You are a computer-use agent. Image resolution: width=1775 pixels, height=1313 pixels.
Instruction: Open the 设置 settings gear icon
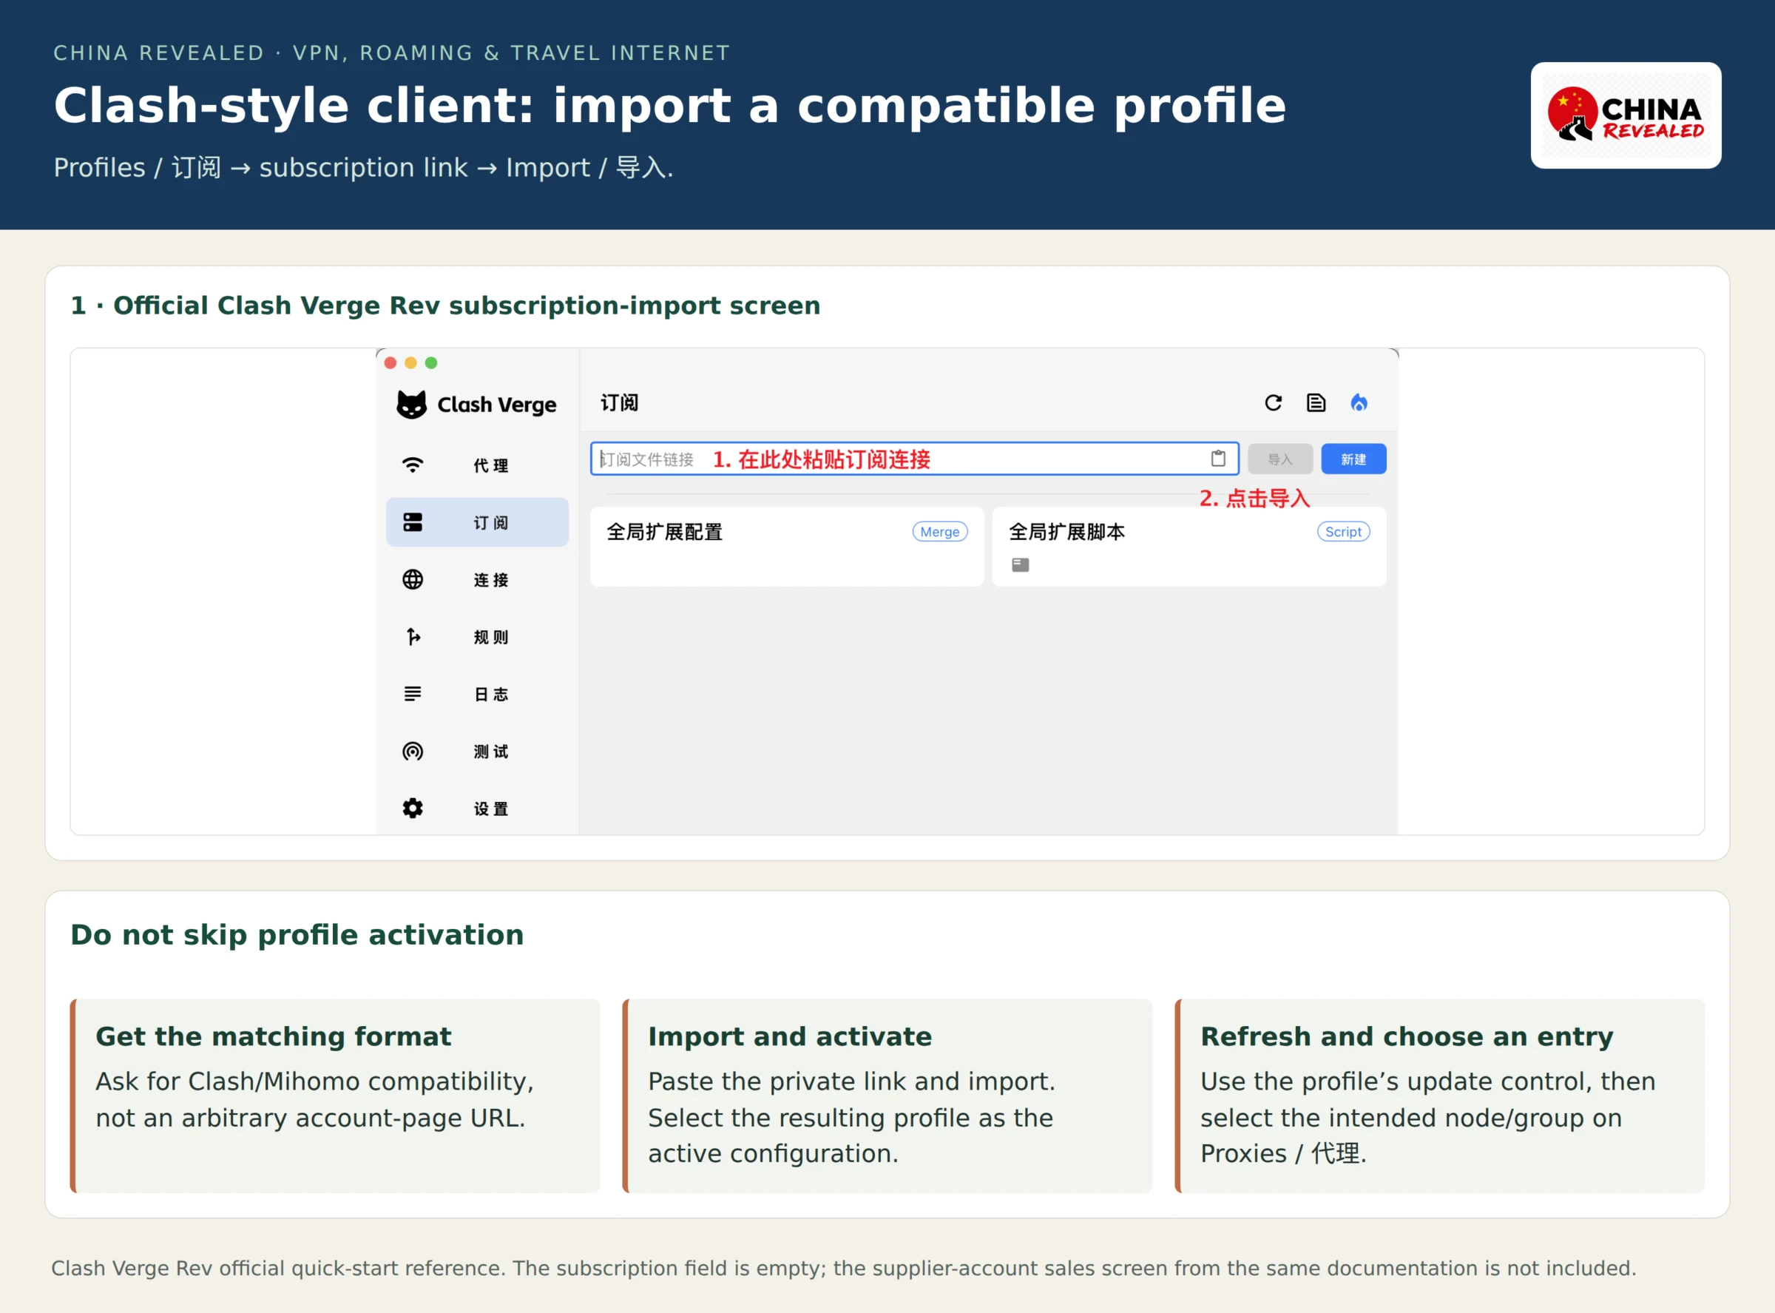point(413,809)
